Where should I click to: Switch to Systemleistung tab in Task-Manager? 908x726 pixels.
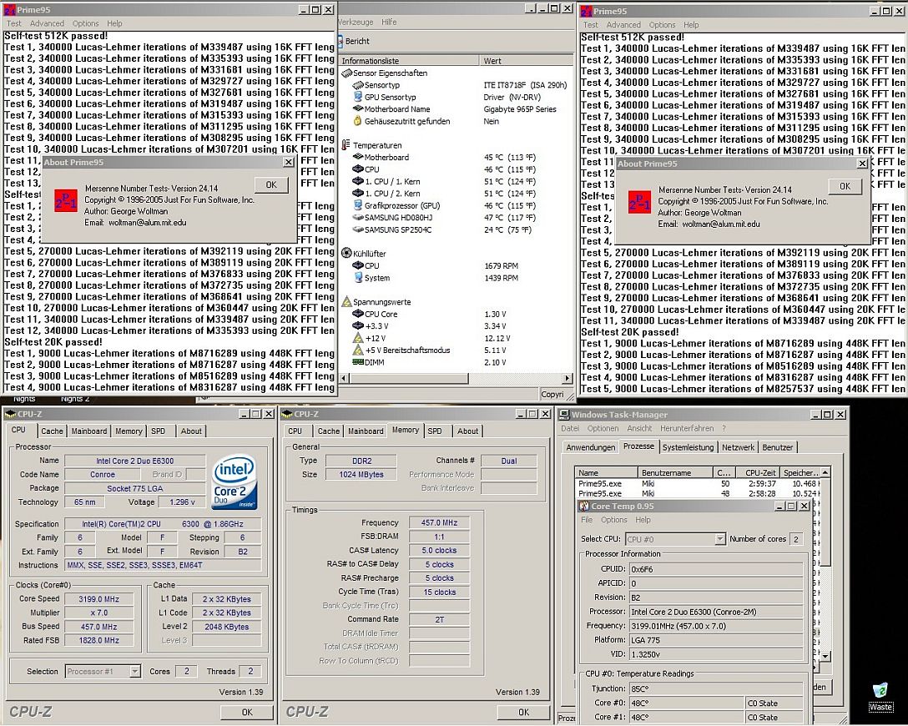click(688, 447)
